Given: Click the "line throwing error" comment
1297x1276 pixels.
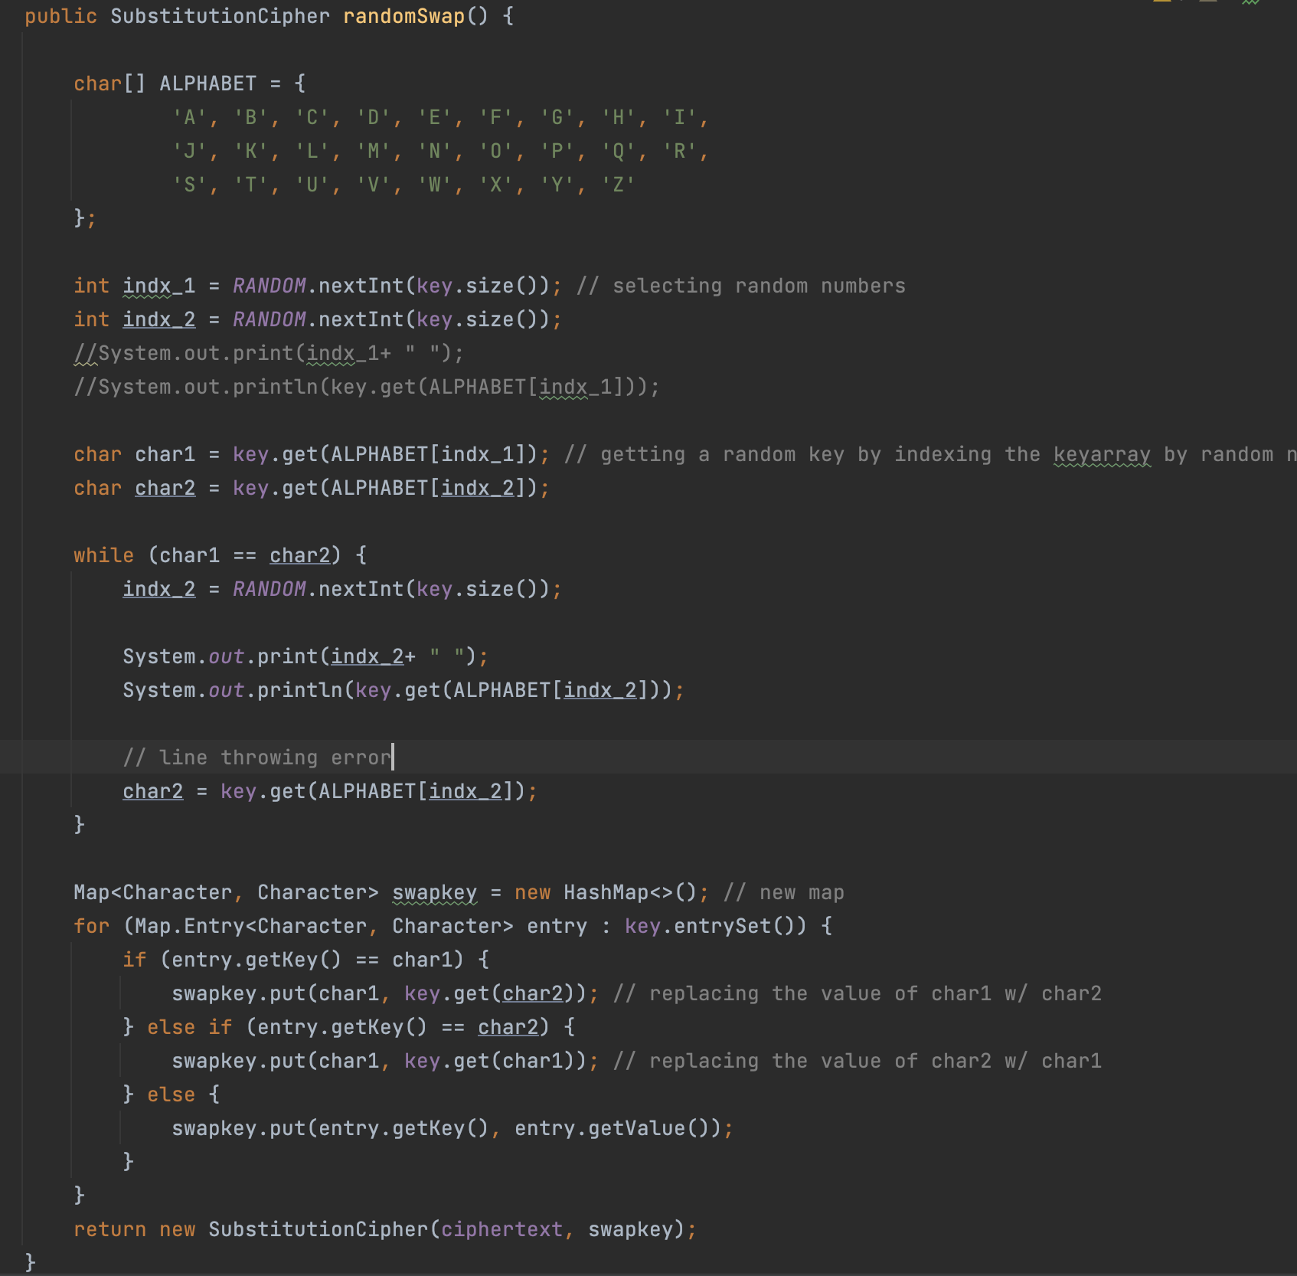Looking at the screenshot, I should pos(257,757).
